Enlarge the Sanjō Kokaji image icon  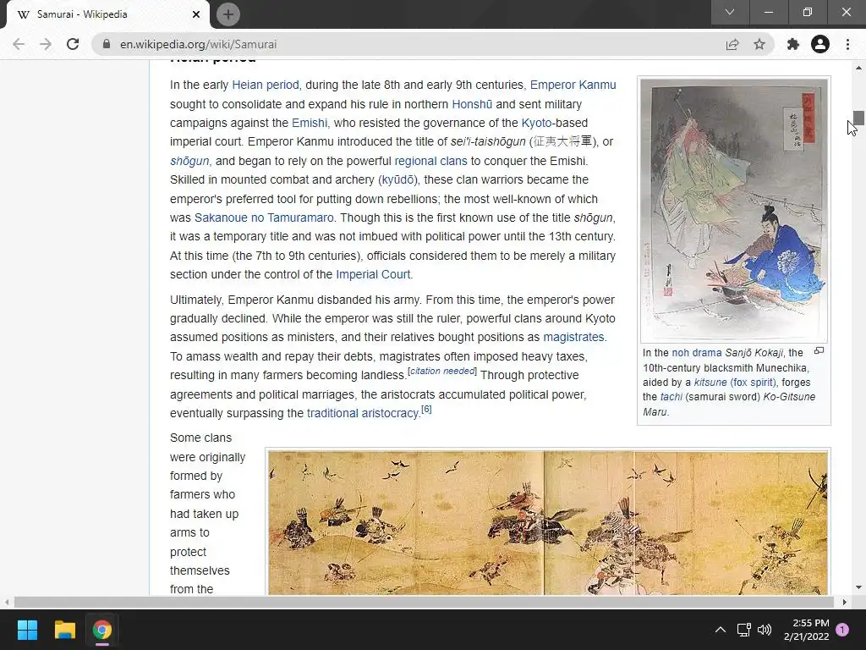pyautogui.click(x=819, y=351)
